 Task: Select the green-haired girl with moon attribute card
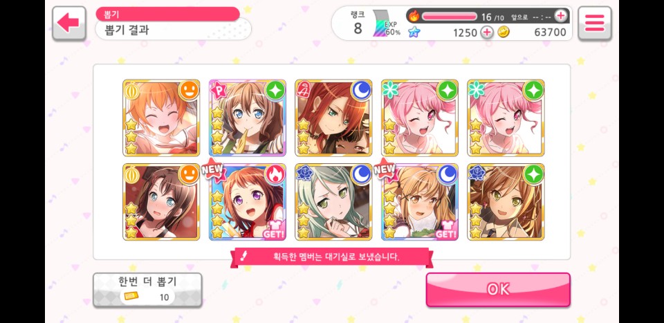(x=333, y=202)
